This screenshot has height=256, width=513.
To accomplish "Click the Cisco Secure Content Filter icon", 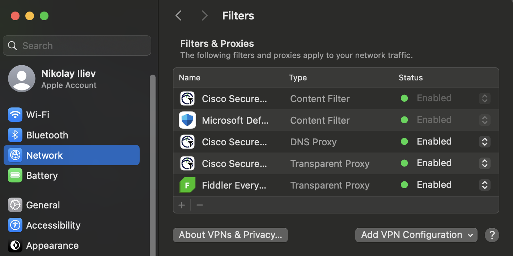I will coord(187,98).
